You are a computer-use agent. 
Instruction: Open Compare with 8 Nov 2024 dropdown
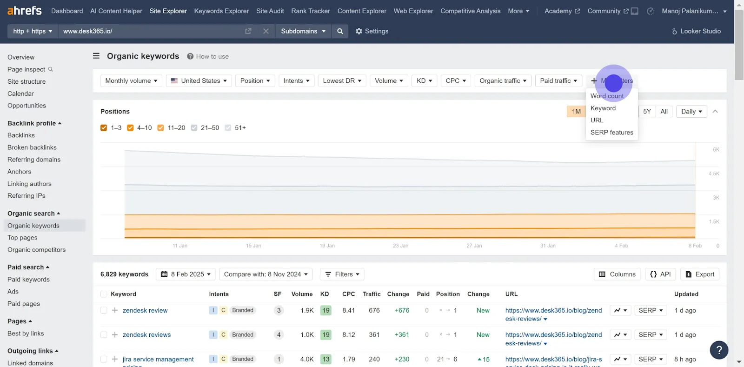pos(266,274)
